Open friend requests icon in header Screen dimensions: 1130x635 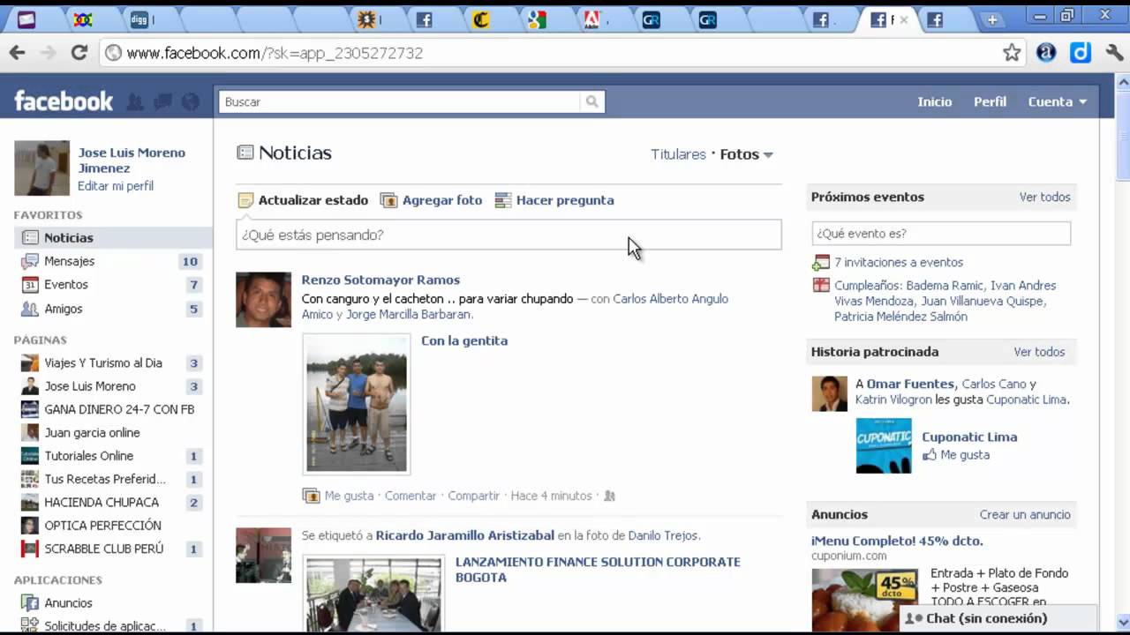[x=135, y=102]
